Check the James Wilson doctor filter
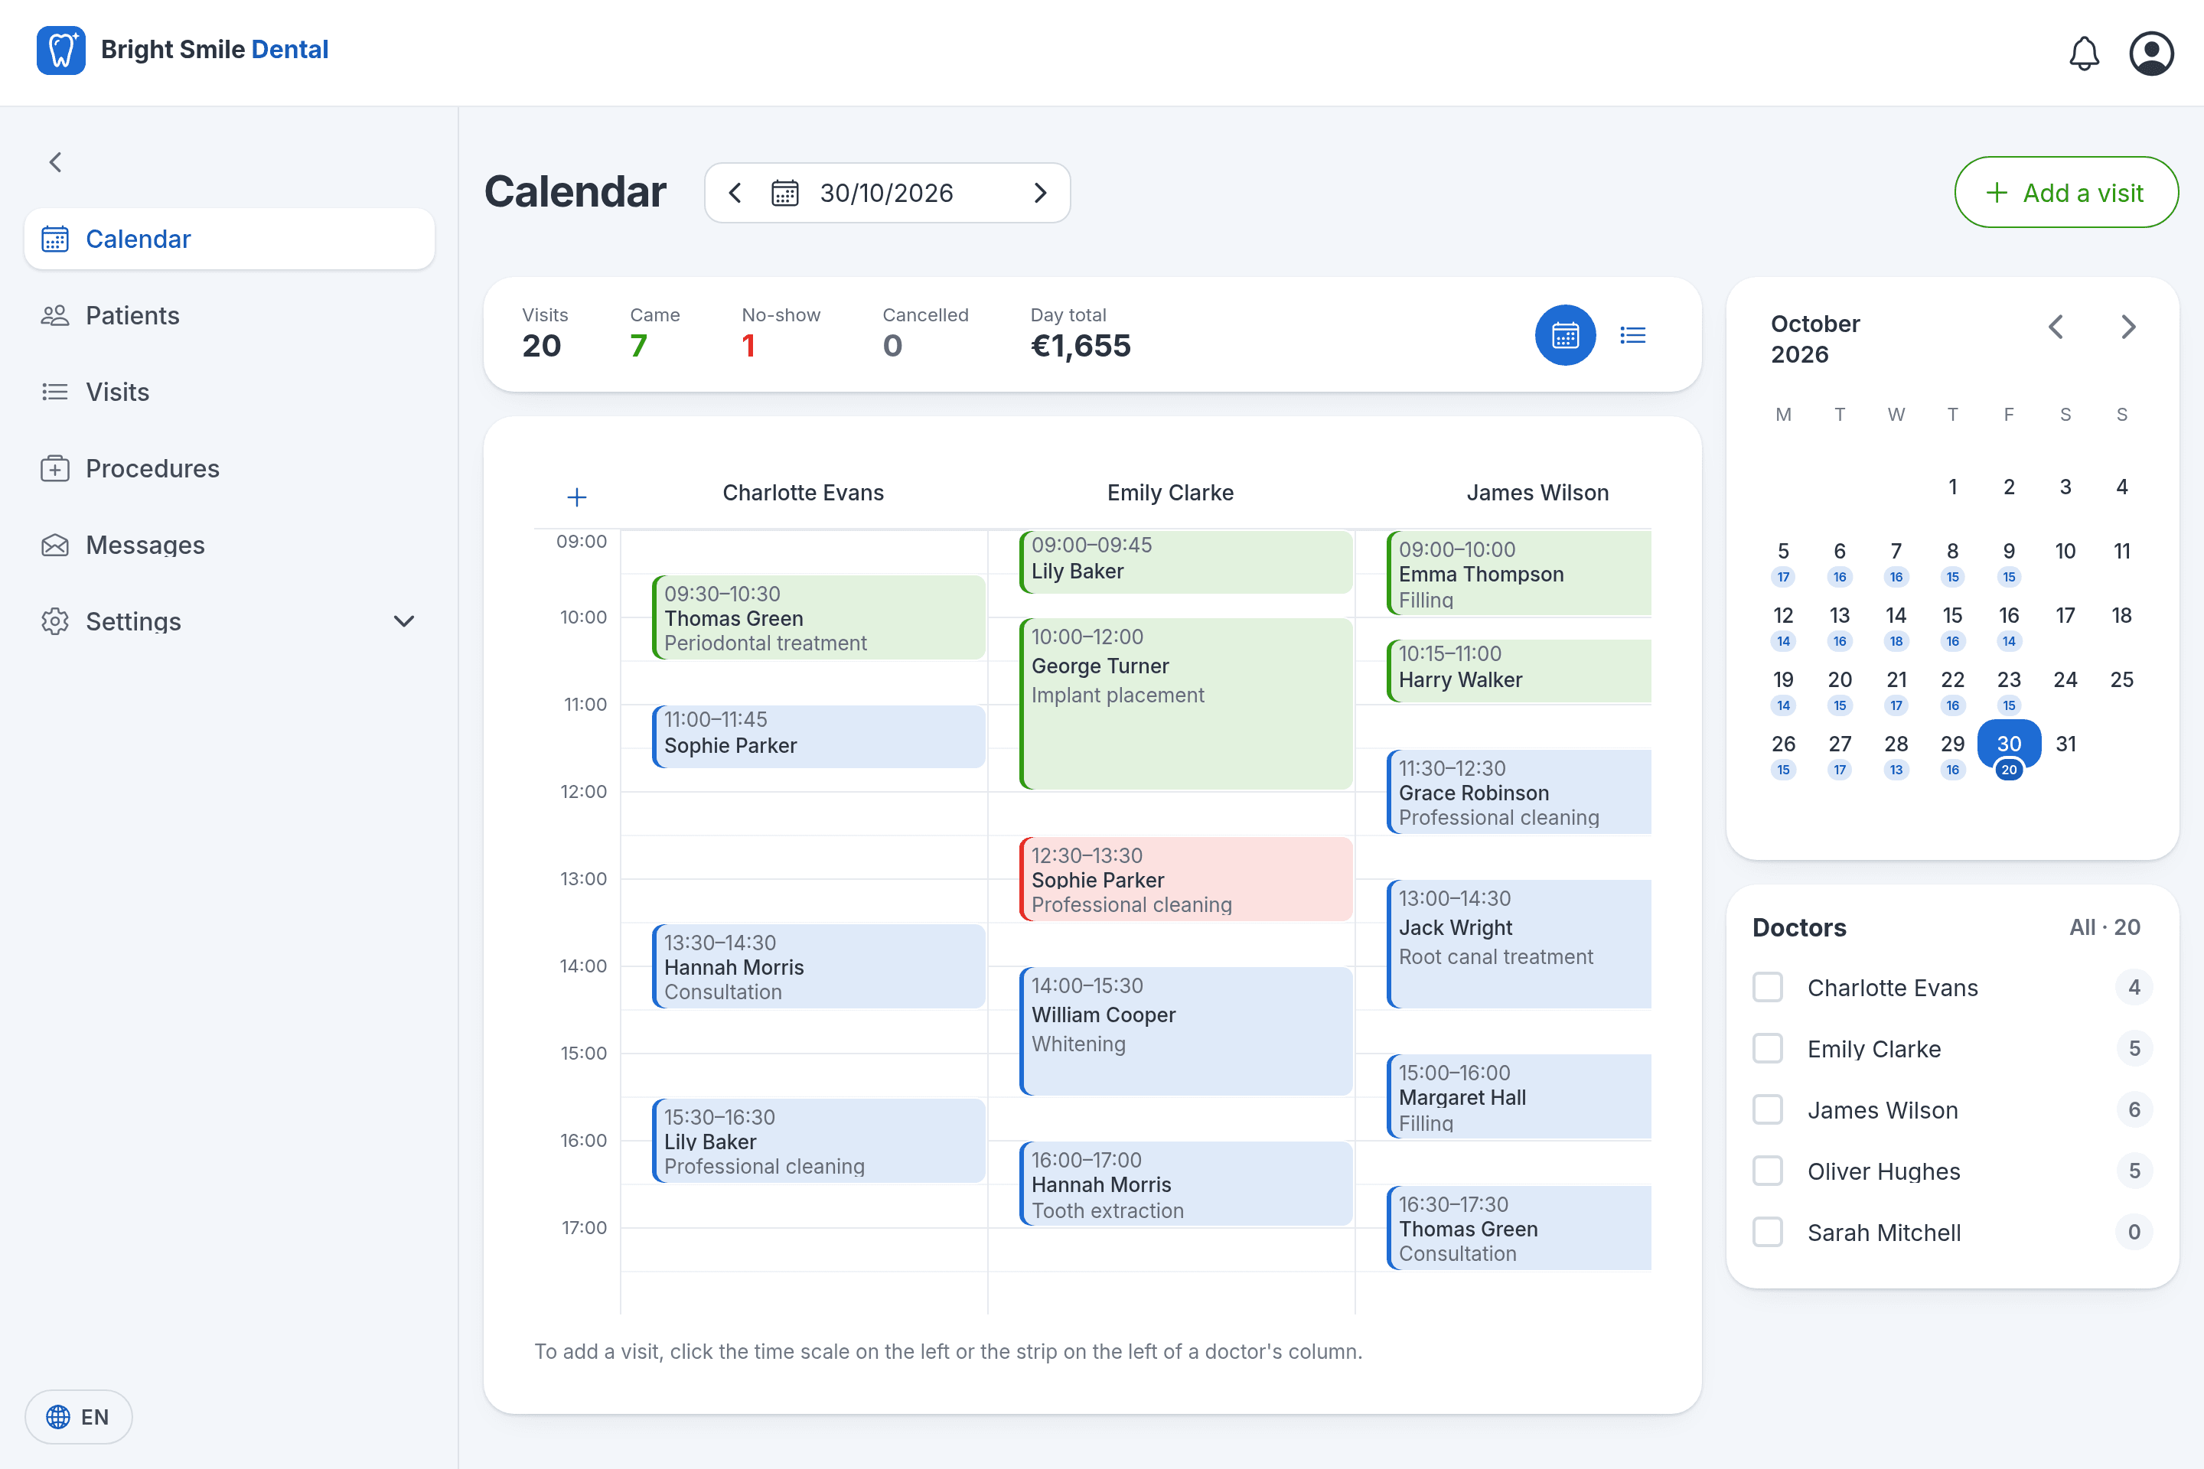Image resolution: width=2204 pixels, height=1469 pixels. click(x=1767, y=1110)
